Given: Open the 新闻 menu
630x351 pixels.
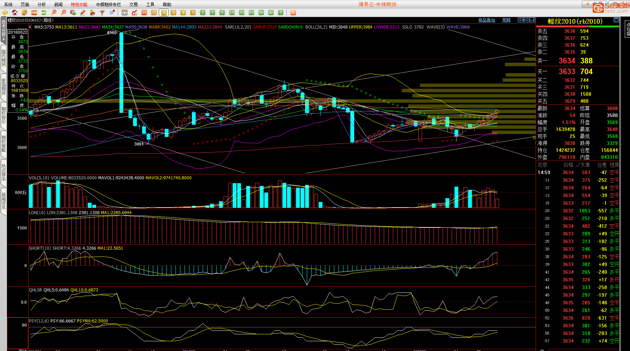Looking at the screenshot, I should tap(59, 5).
